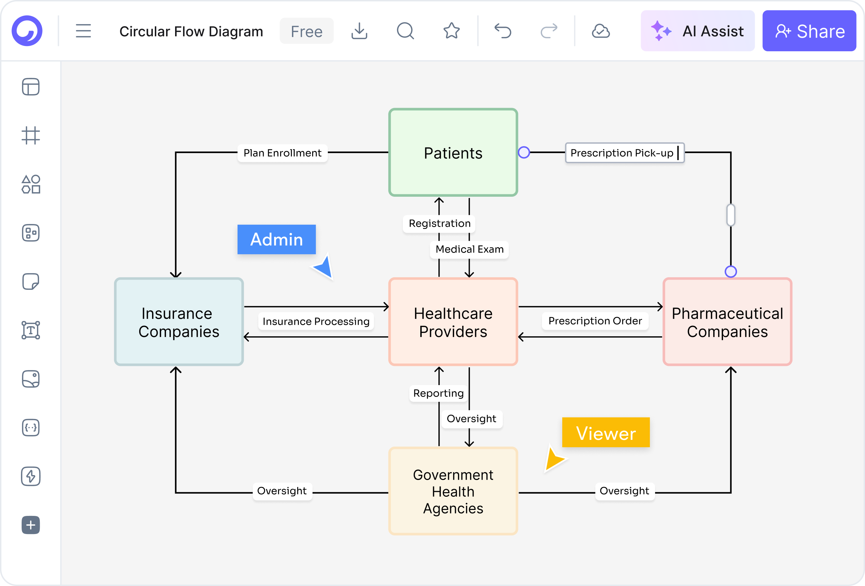Select the Government Health Agencies node

click(x=453, y=491)
